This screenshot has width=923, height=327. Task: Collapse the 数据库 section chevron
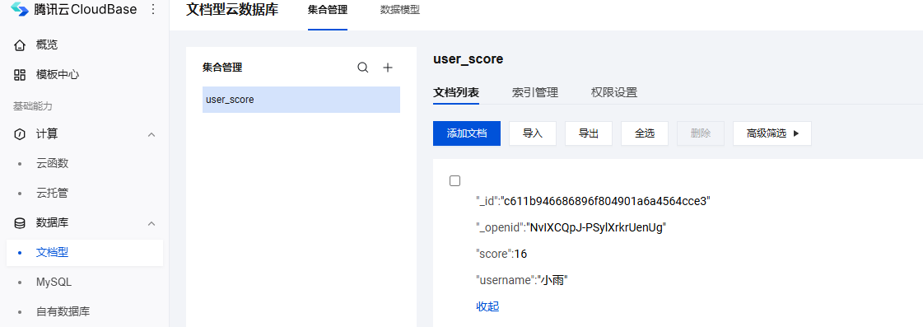pos(152,224)
